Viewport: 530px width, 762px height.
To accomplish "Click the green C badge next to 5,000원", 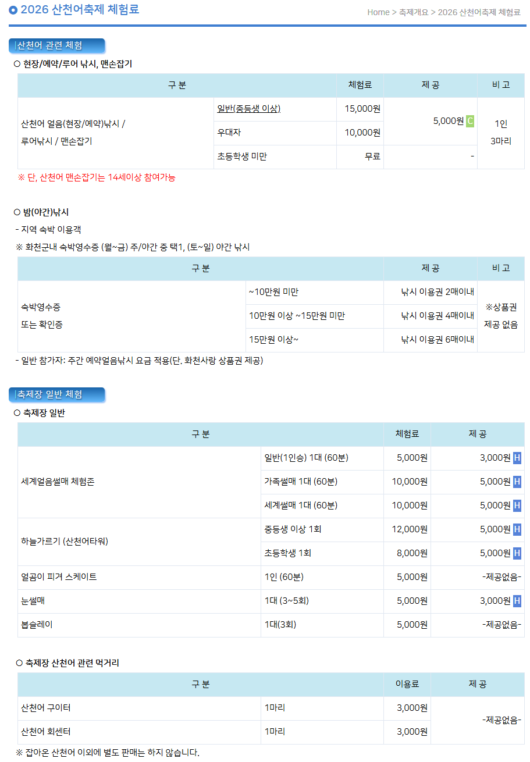I will click(x=469, y=120).
